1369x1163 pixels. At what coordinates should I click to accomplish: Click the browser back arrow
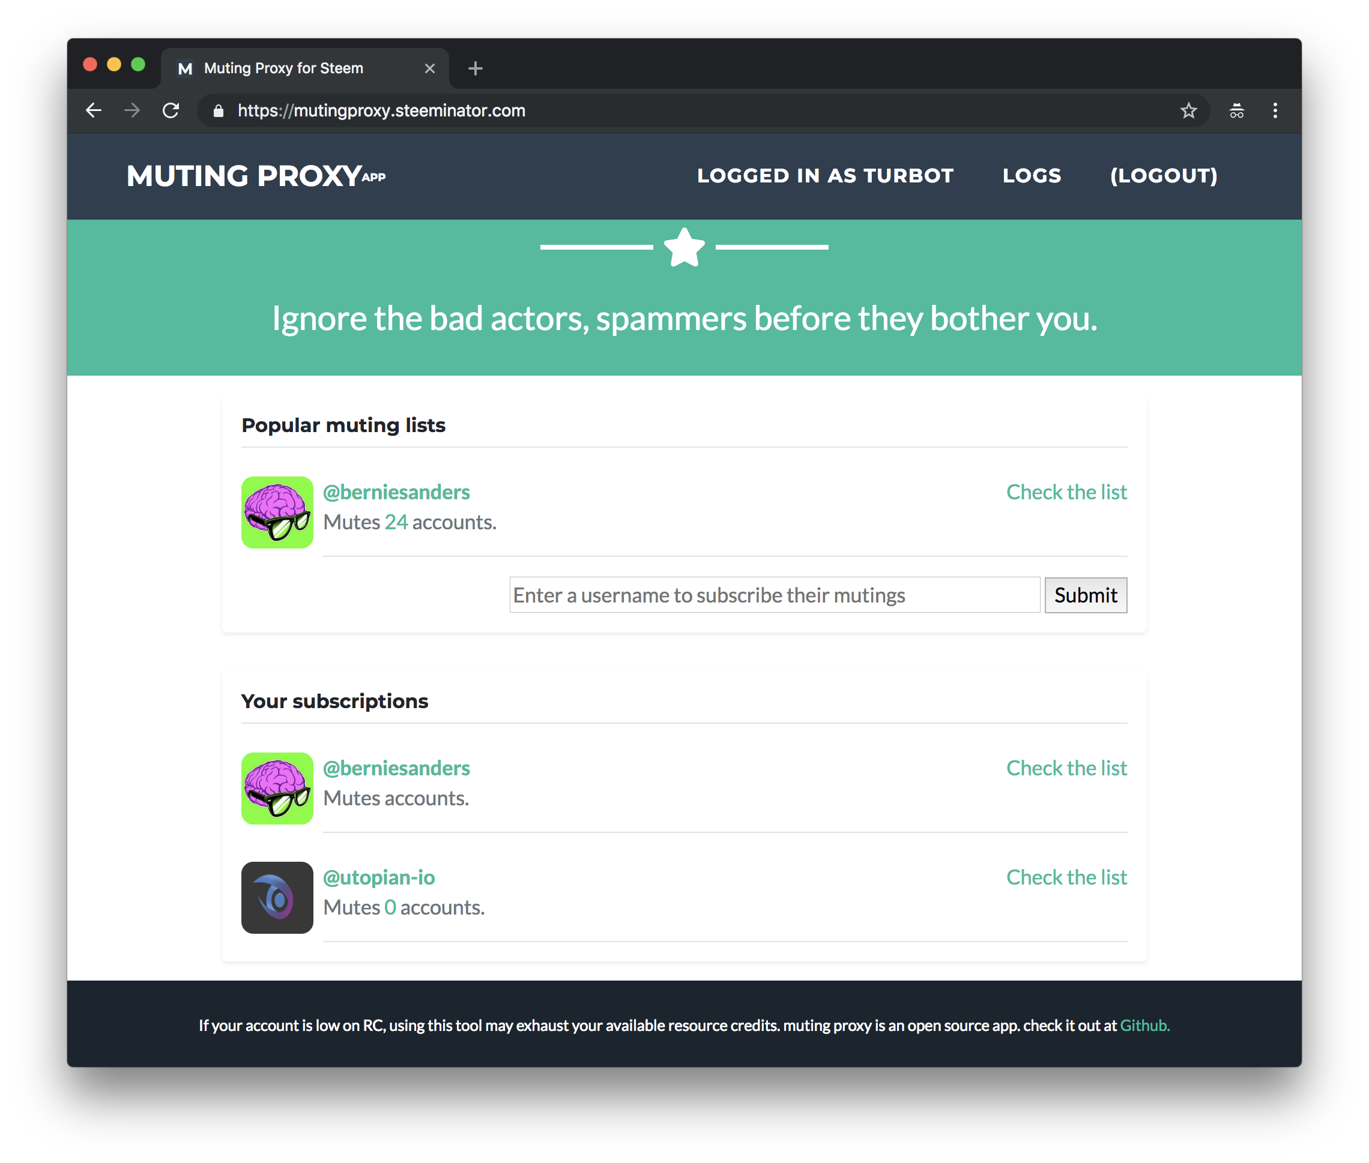click(x=94, y=111)
